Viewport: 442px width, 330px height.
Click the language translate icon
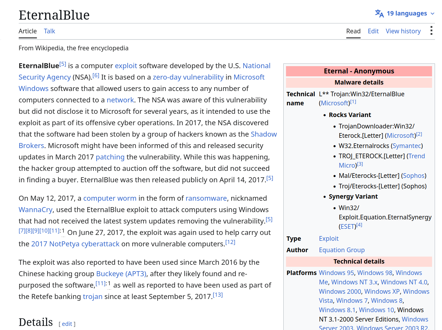379,13
